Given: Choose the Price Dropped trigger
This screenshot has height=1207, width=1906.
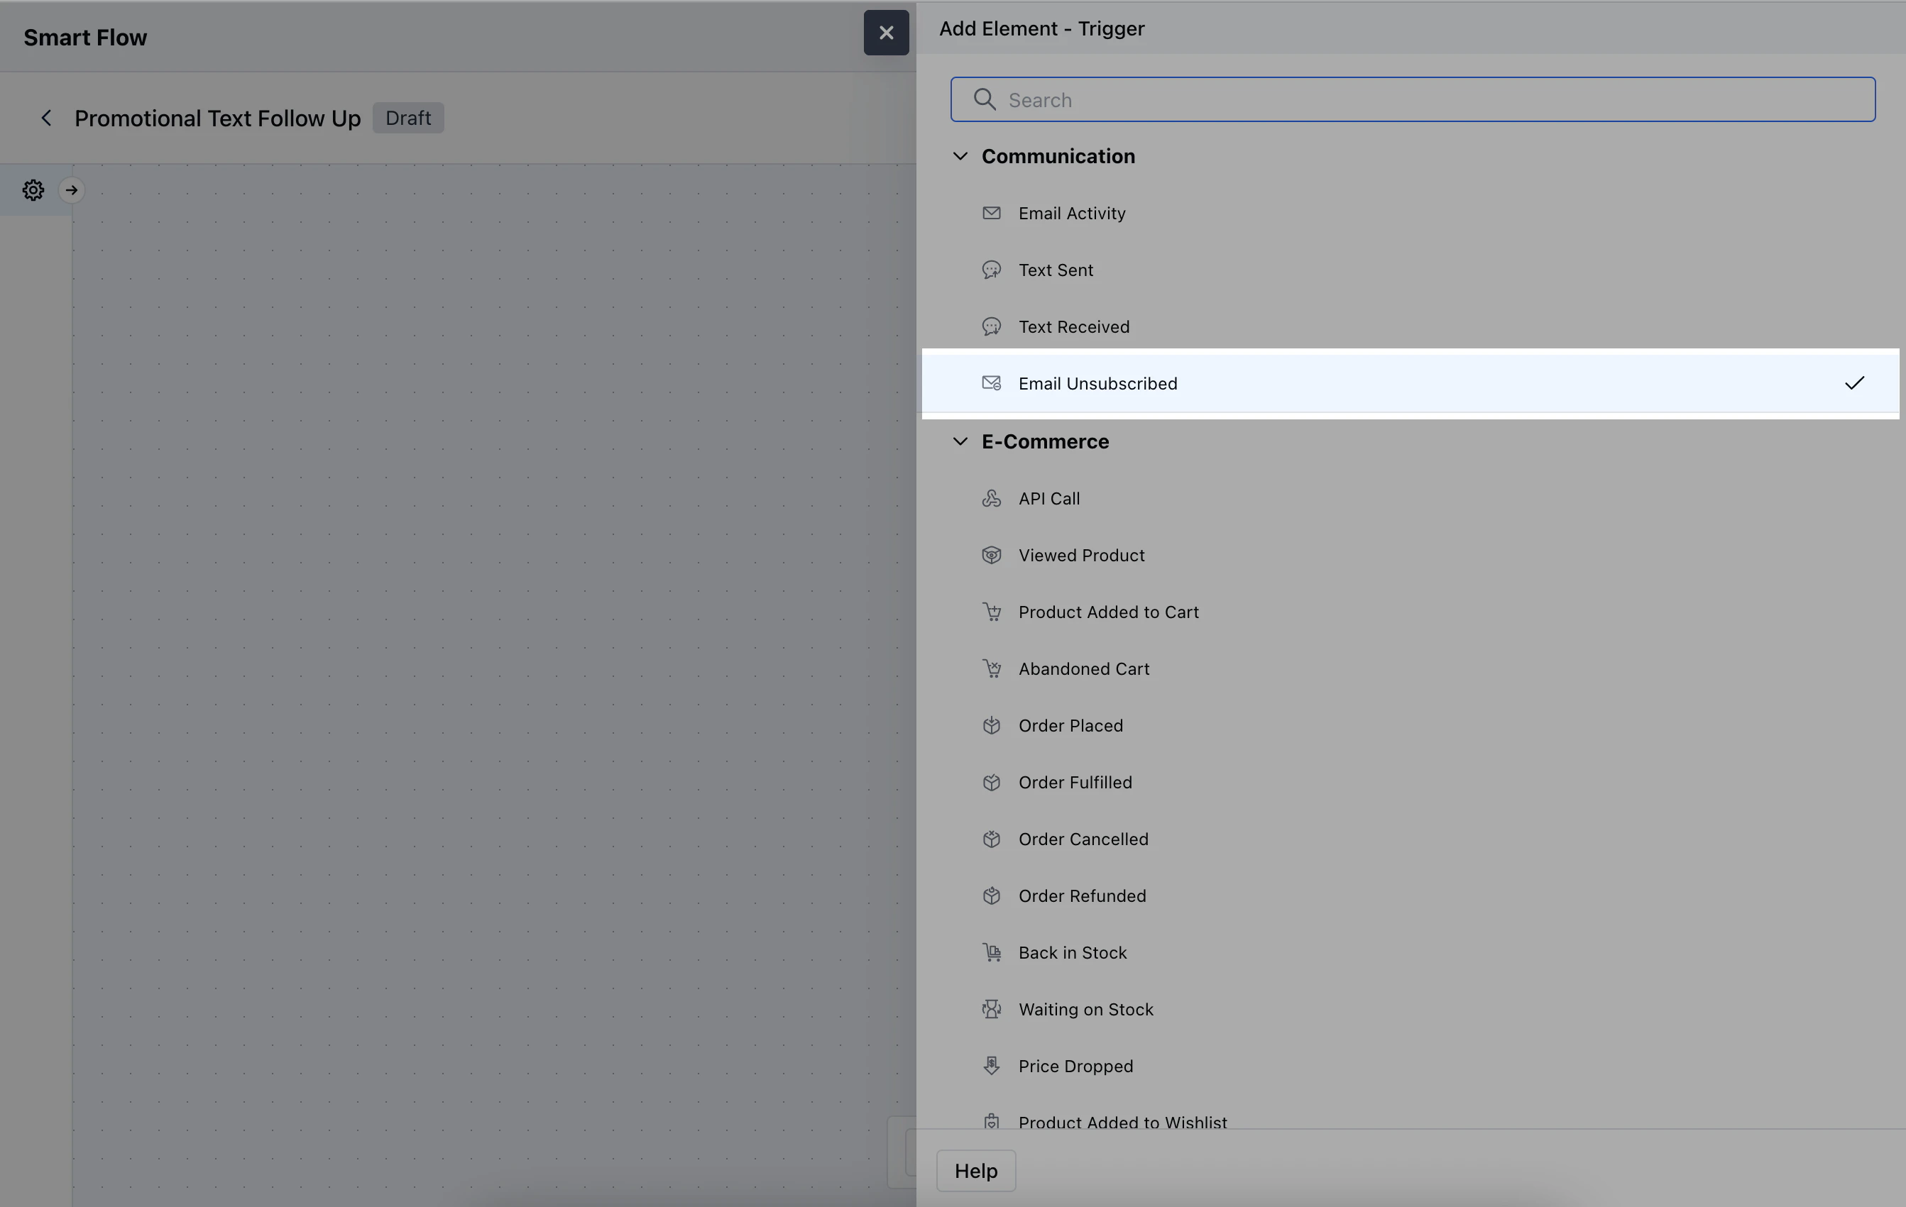Looking at the screenshot, I should pyautogui.click(x=1410, y=1067).
